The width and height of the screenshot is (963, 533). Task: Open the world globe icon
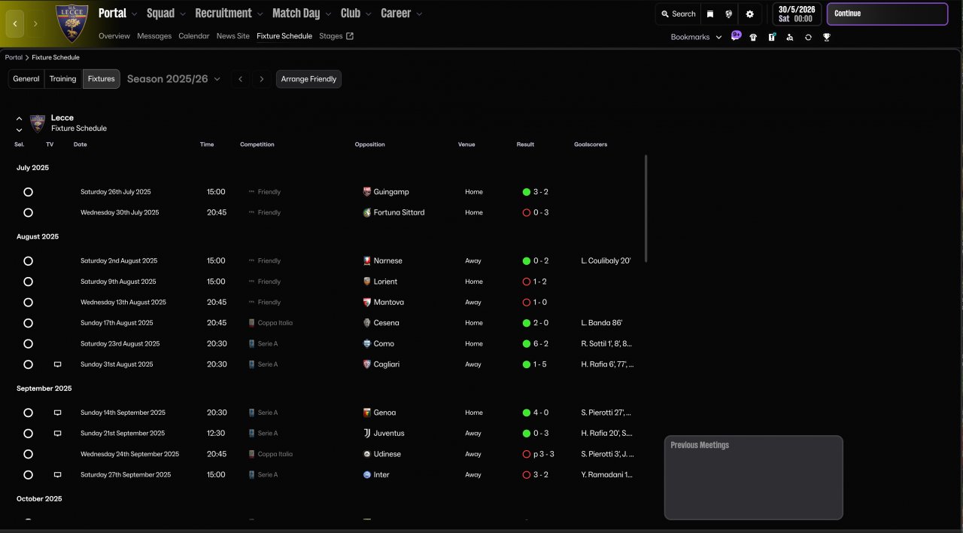tap(729, 14)
